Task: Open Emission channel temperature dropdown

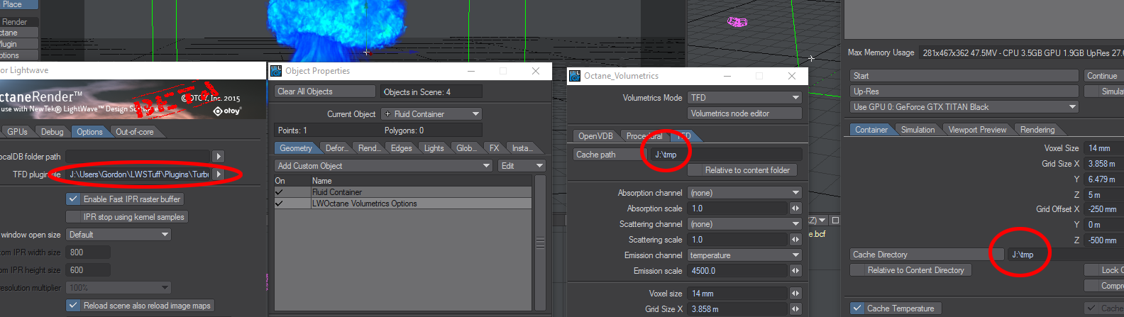Action: pyautogui.click(x=745, y=255)
